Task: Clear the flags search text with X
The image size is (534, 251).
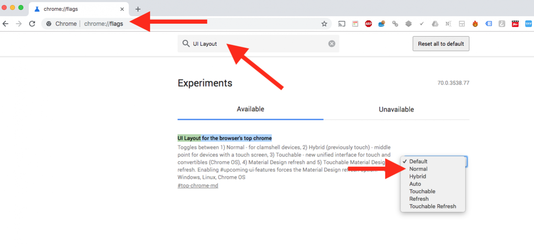Action: coord(332,44)
